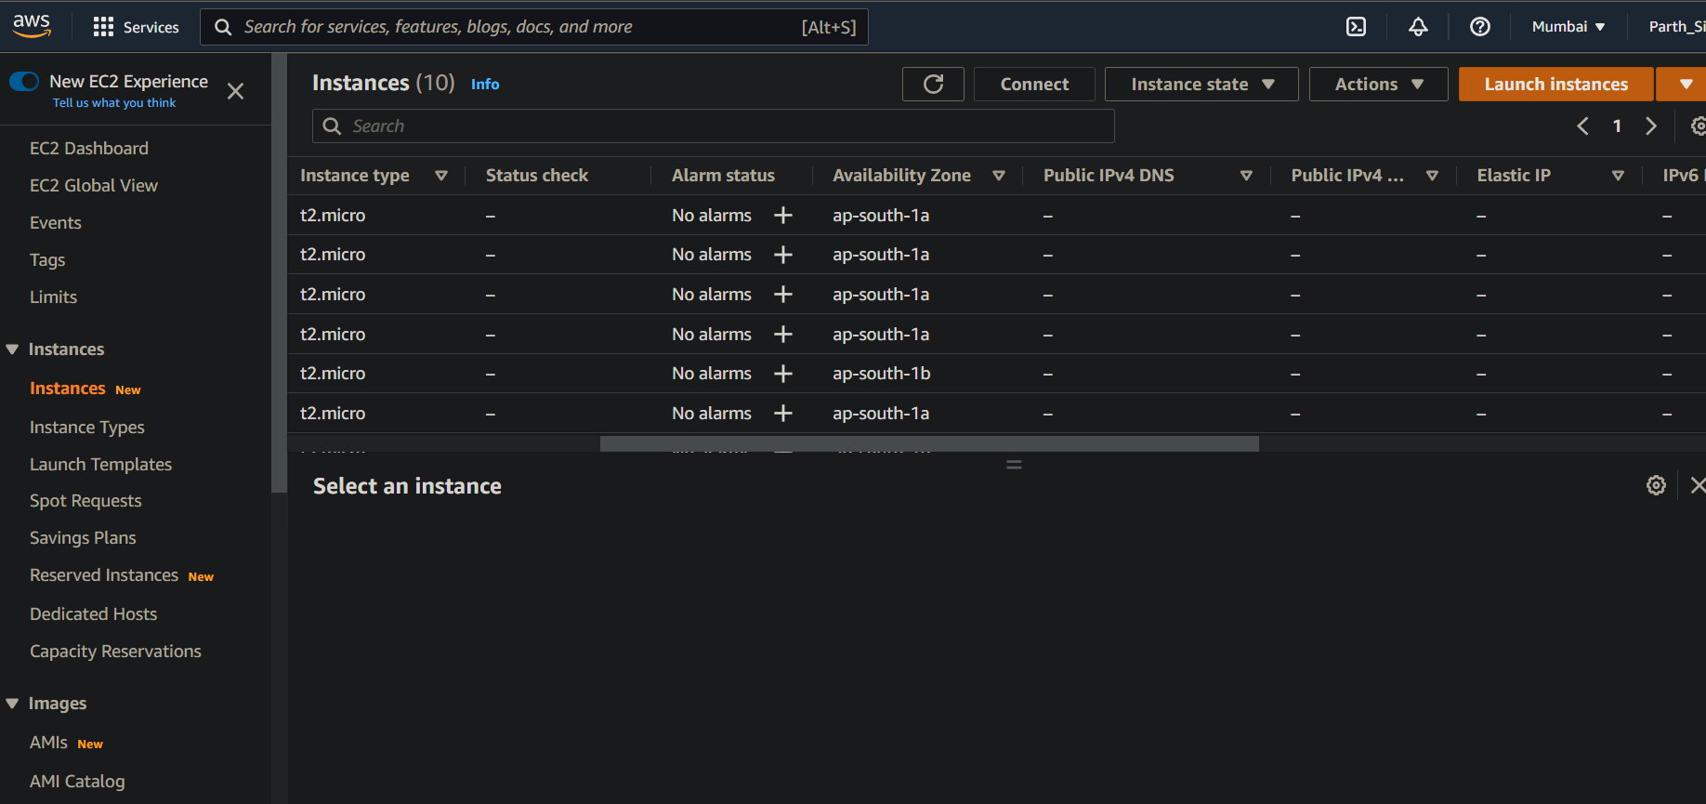This screenshot has height=804, width=1706.
Task: Open the AWS home logo
Action: coord(32,26)
